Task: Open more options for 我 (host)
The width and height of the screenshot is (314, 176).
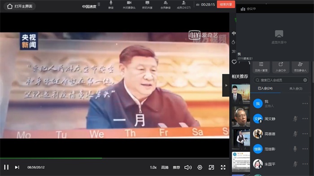Action: pyautogui.click(x=305, y=103)
